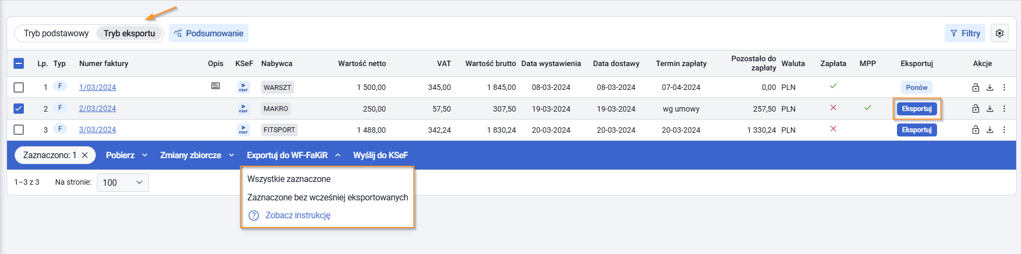Click the lock icon for invoice 1/03/2024
The height and width of the screenshot is (254, 1021).
(976, 87)
